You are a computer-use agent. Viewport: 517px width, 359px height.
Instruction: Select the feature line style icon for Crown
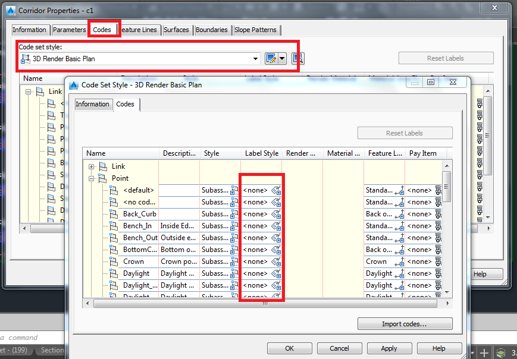pos(399,262)
